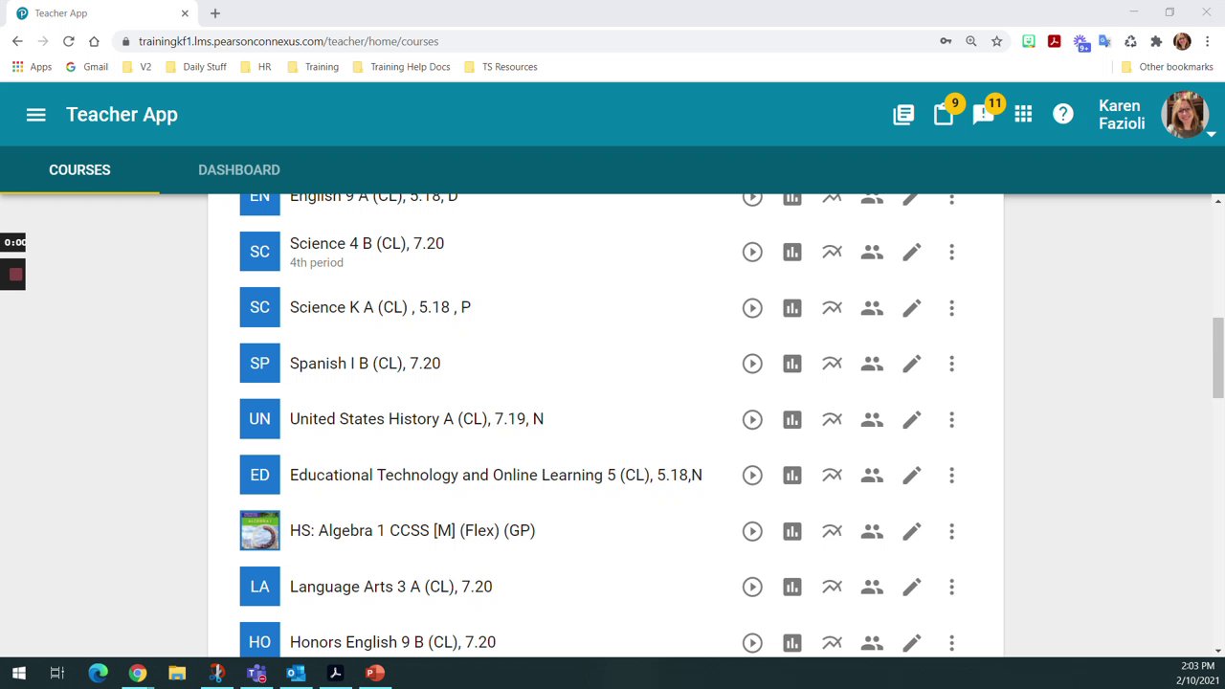Open the library pages icon in header
The width and height of the screenshot is (1225, 689).
tap(903, 115)
